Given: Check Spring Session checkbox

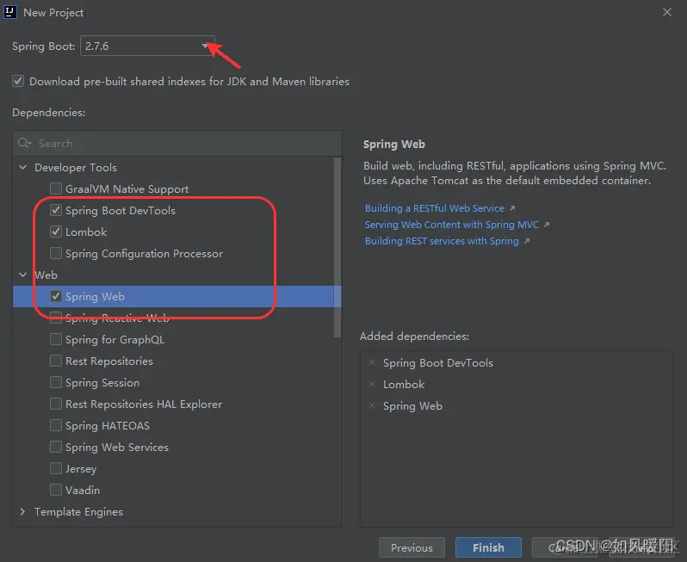Looking at the screenshot, I should [x=56, y=382].
